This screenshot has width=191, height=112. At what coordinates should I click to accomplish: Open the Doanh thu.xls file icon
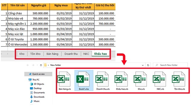coord(102,79)
